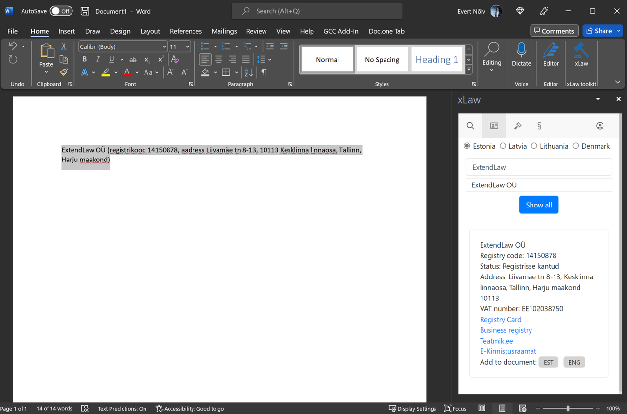Open xLaw toolkit gavel button

pyautogui.click(x=581, y=54)
